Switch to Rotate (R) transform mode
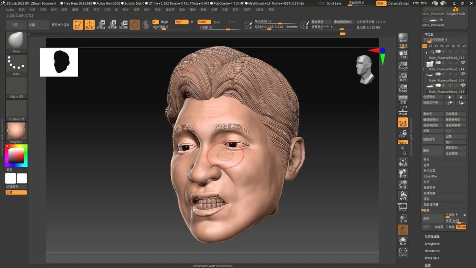 point(124,25)
